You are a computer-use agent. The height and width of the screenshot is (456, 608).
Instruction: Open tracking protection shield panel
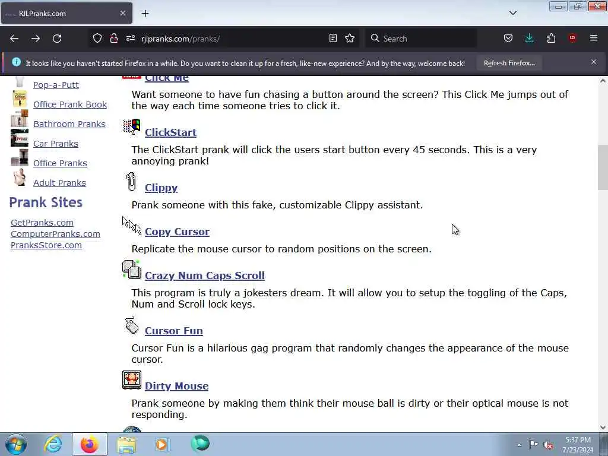97,39
